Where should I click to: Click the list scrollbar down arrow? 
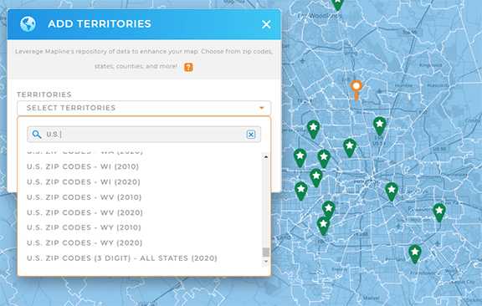[266, 262]
